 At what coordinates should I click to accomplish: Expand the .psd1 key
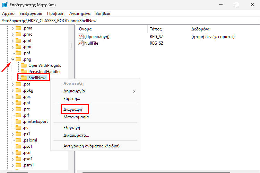pos(12,159)
